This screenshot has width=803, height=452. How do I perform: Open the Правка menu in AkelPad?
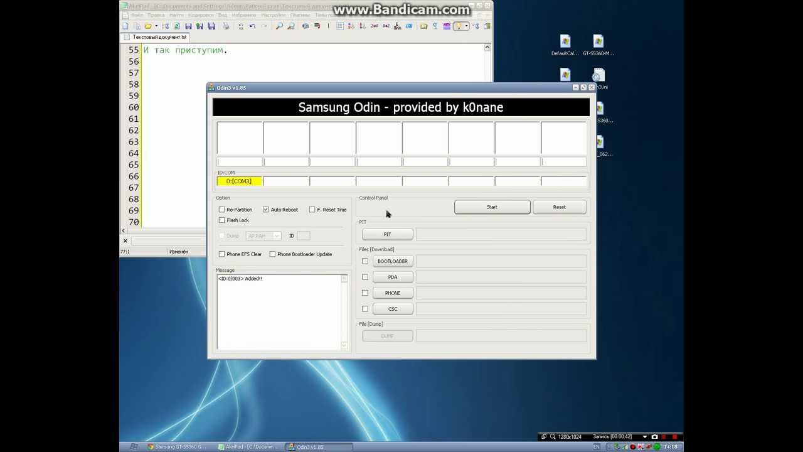(x=157, y=14)
